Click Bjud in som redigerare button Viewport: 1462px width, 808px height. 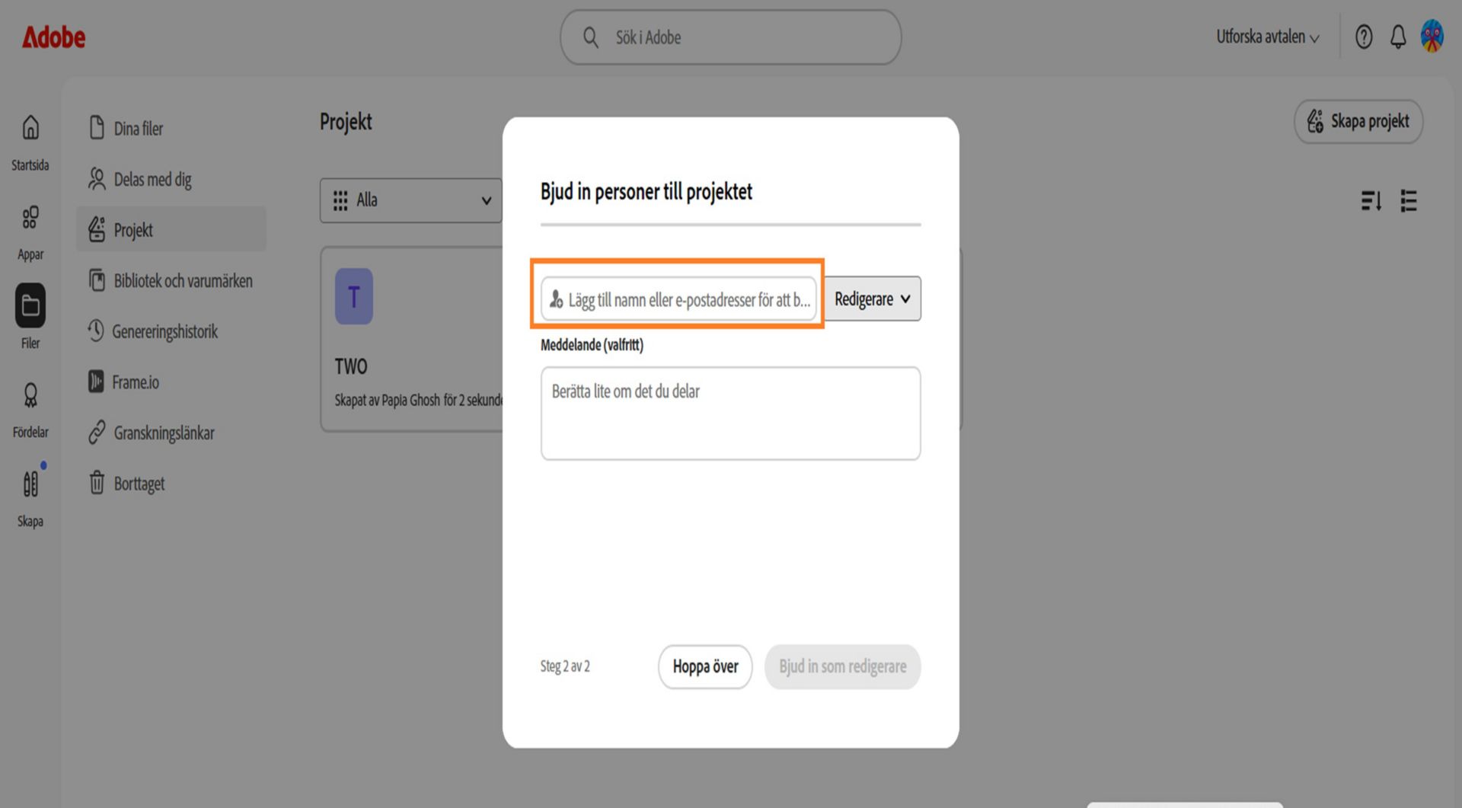coord(842,666)
